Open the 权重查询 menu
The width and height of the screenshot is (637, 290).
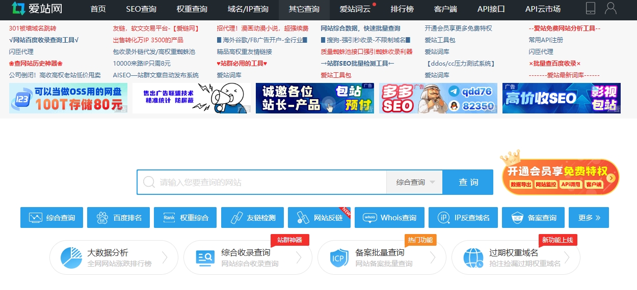tap(192, 9)
